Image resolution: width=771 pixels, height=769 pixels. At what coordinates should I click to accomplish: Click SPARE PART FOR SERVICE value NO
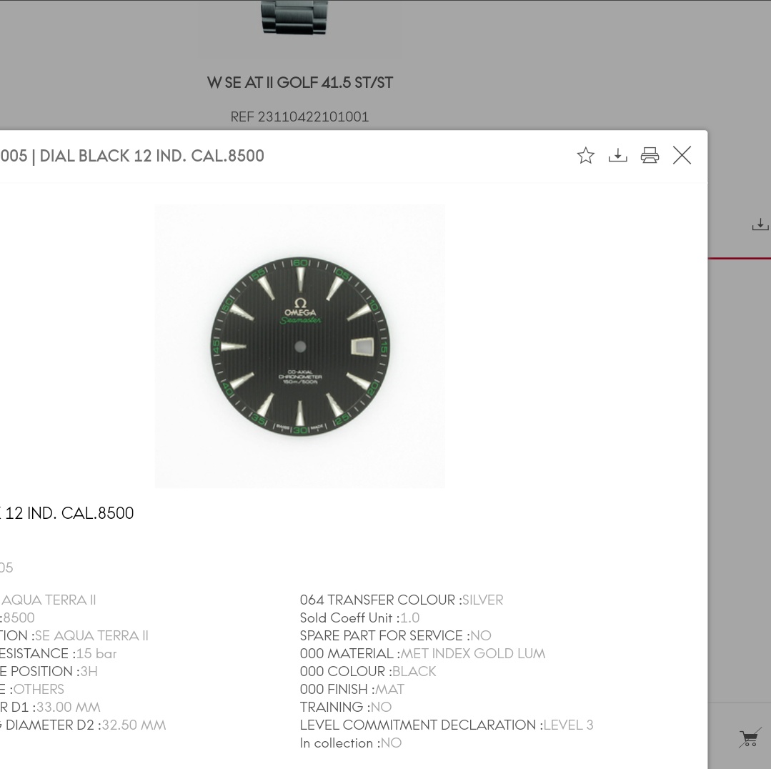click(480, 636)
